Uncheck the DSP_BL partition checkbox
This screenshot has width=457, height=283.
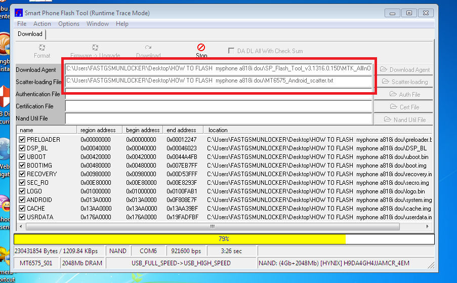[22, 148]
